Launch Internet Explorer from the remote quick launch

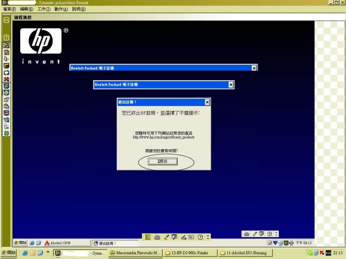click(x=32, y=243)
